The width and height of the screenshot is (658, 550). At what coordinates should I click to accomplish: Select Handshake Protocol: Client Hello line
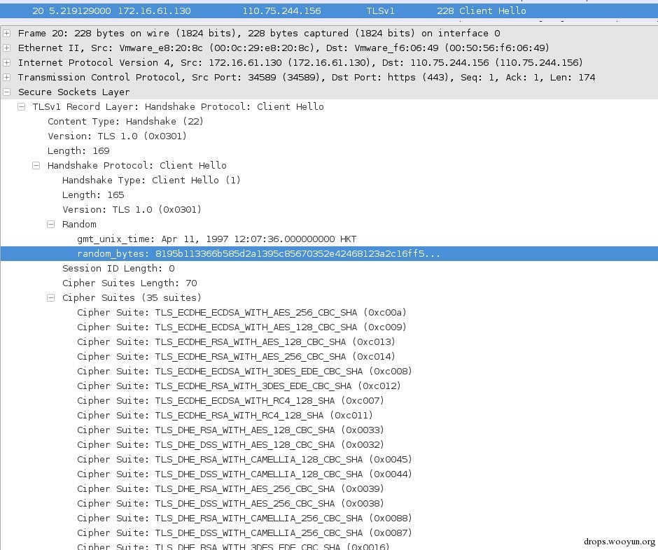tap(136, 165)
